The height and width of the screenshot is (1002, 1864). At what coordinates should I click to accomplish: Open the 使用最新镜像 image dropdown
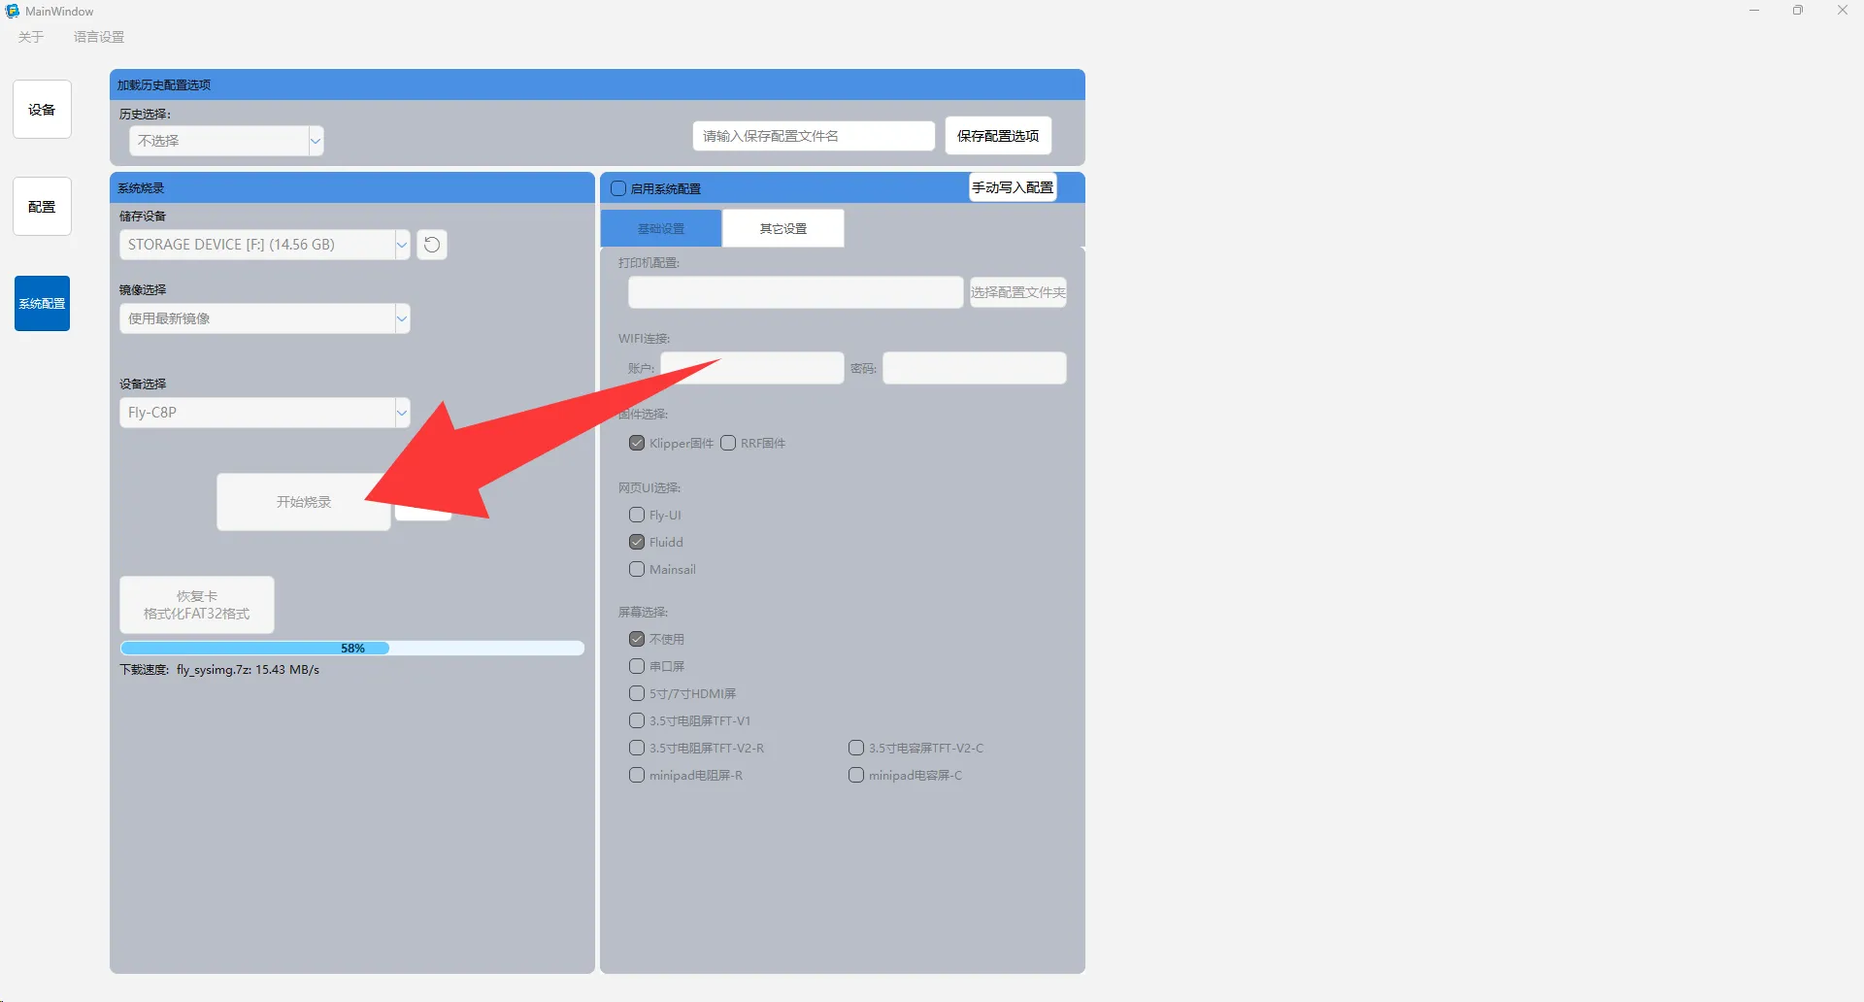coord(264,318)
